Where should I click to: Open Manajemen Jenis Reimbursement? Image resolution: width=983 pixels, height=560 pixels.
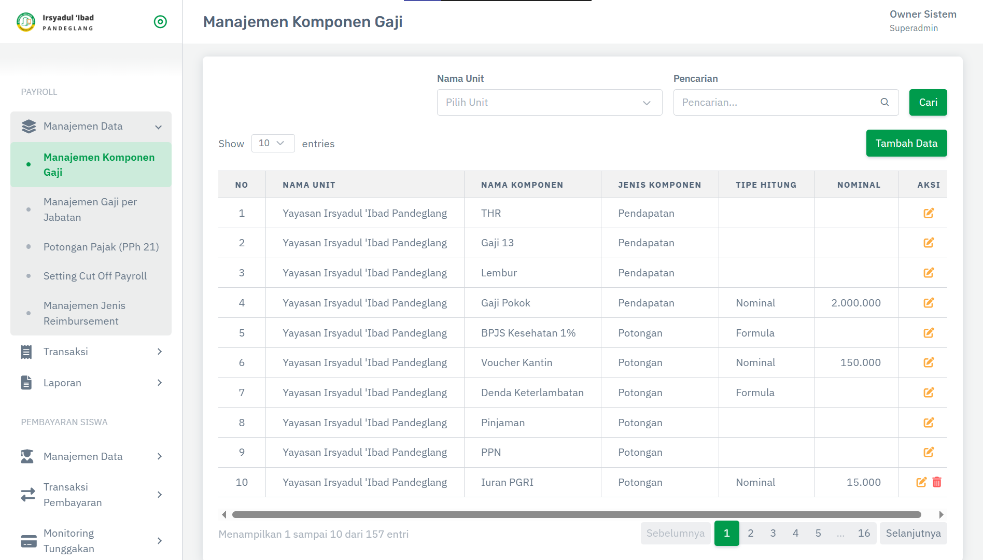(x=91, y=313)
